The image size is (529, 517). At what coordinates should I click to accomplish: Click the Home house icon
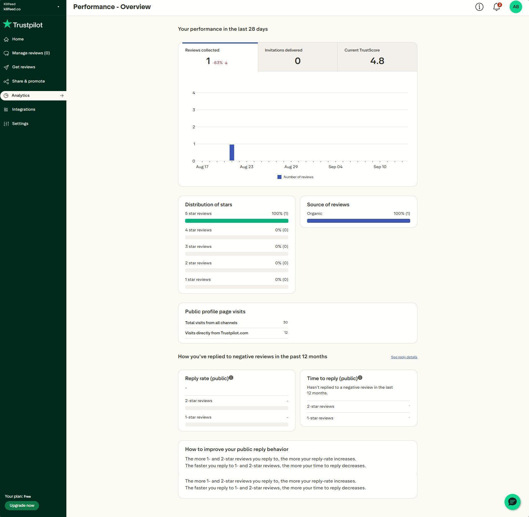tap(6, 39)
